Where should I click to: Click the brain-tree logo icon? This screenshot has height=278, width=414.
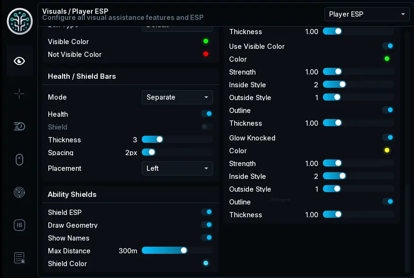20,21
